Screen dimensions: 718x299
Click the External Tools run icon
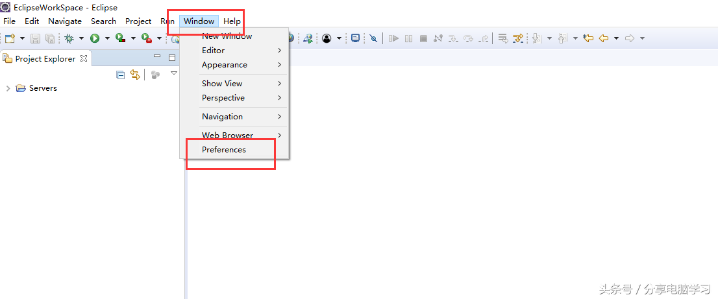147,38
